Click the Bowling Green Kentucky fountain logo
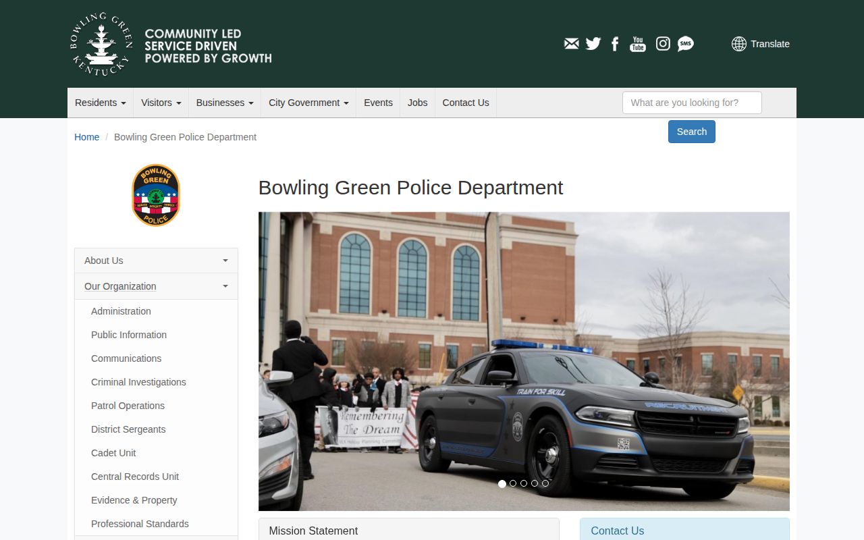This screenshot has width=864, height=540. pyautogui.click(x=101, y=45)
